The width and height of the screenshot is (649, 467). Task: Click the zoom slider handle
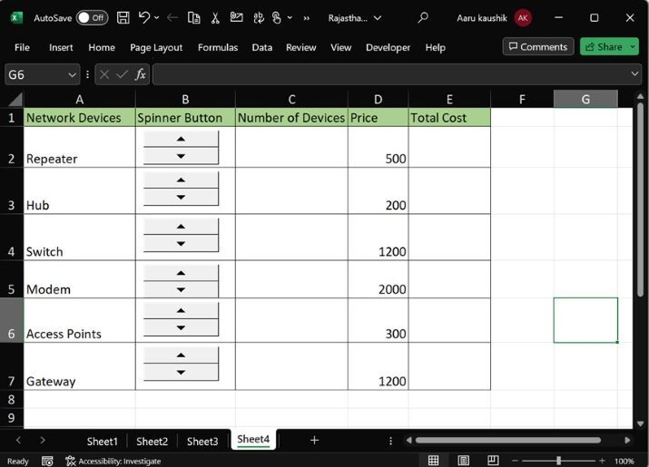558,461
